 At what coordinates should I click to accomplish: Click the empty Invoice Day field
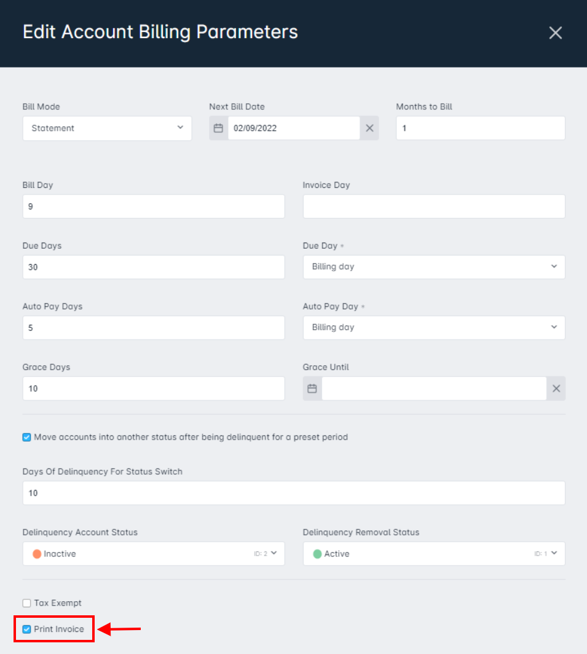(x=434, y=206)
